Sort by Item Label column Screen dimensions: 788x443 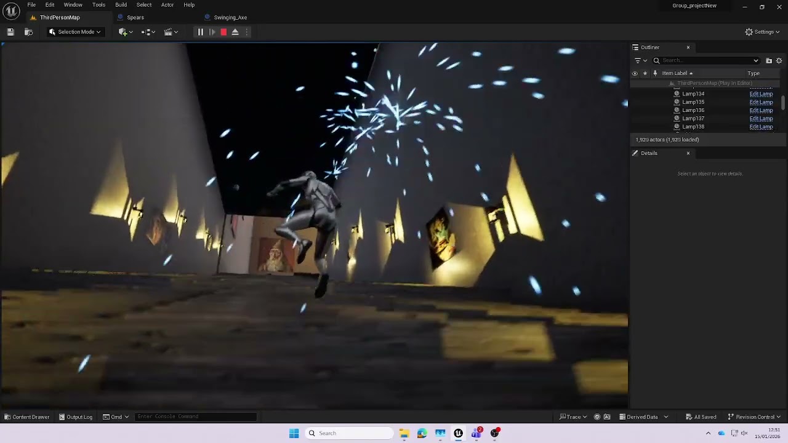pos(677,73)
